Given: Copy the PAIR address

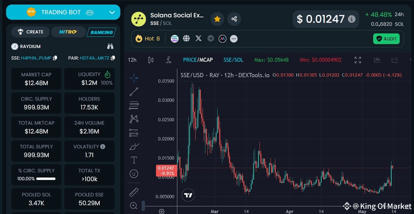Looking at the screenshot, I should click(113, 58).
